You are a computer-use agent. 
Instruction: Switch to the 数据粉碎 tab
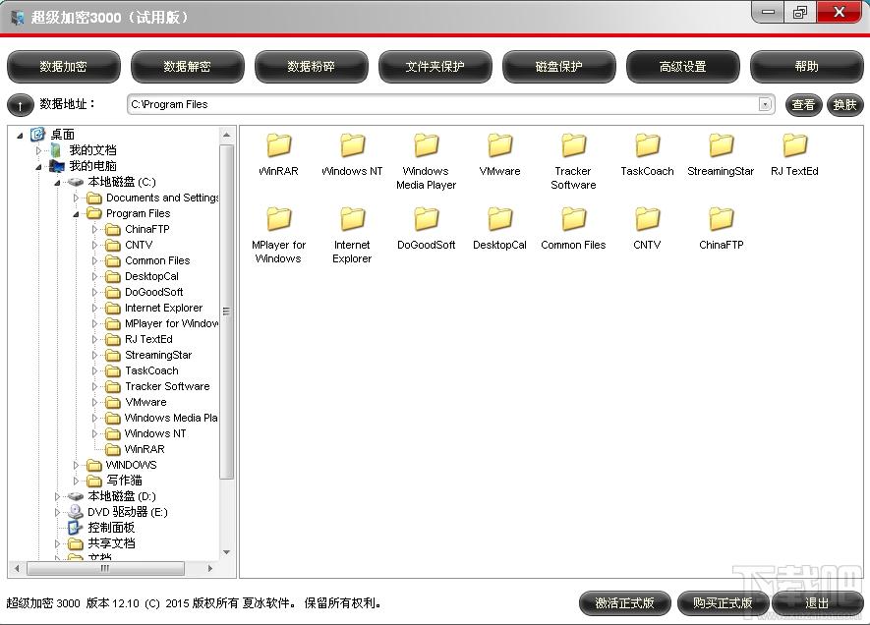point(311,67)
